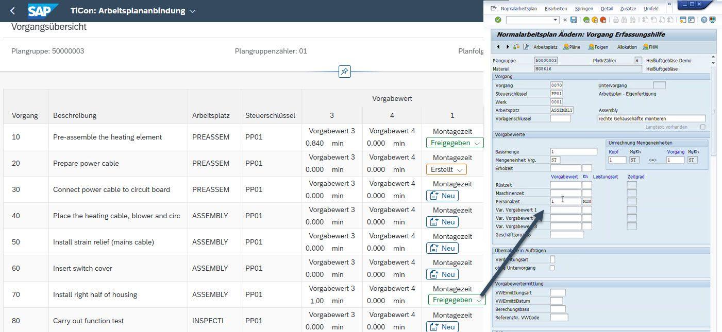Image resolution: width=722 pixels, height=332 pixels.
Task: Open the Springen menu
Action: tap(584, 9)
